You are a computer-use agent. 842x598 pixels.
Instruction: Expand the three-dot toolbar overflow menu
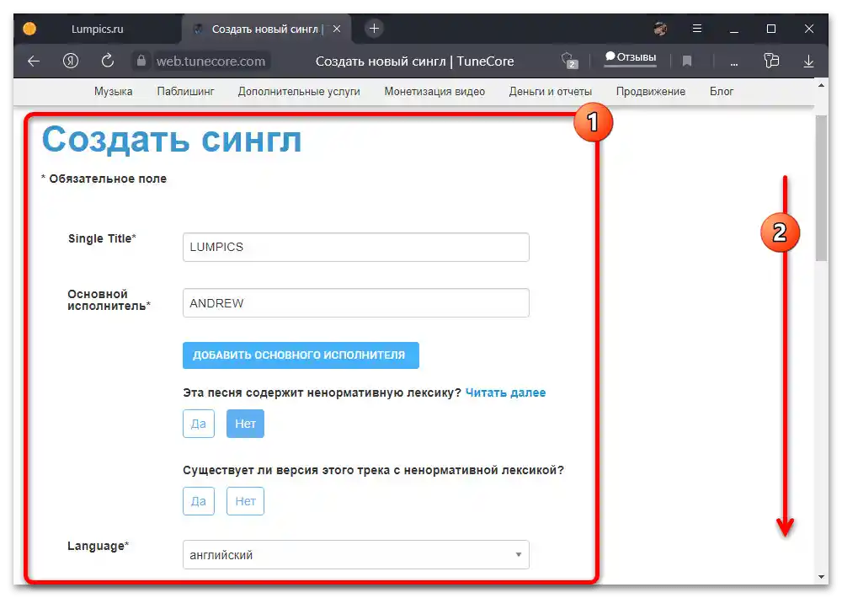[x=733, y=61]
